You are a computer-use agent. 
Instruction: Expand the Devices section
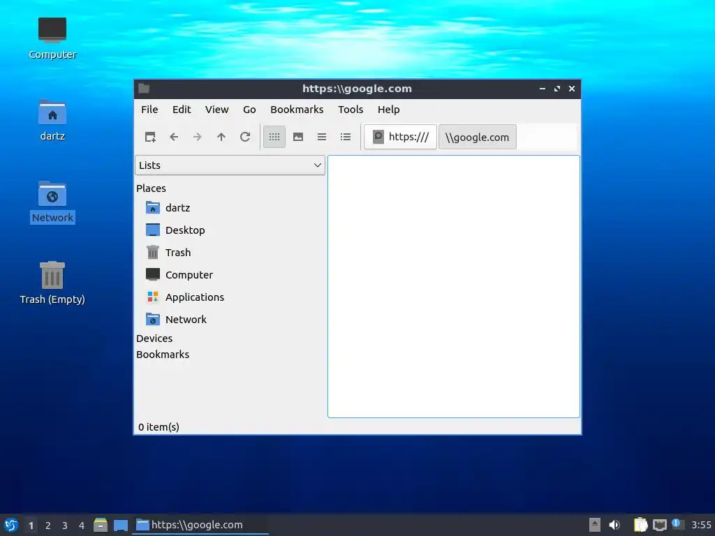coord(154,338)
